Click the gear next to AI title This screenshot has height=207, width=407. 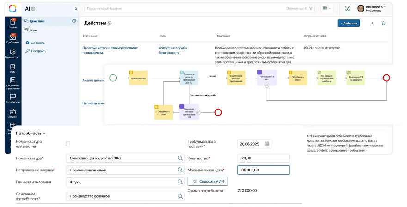[33, 9]
